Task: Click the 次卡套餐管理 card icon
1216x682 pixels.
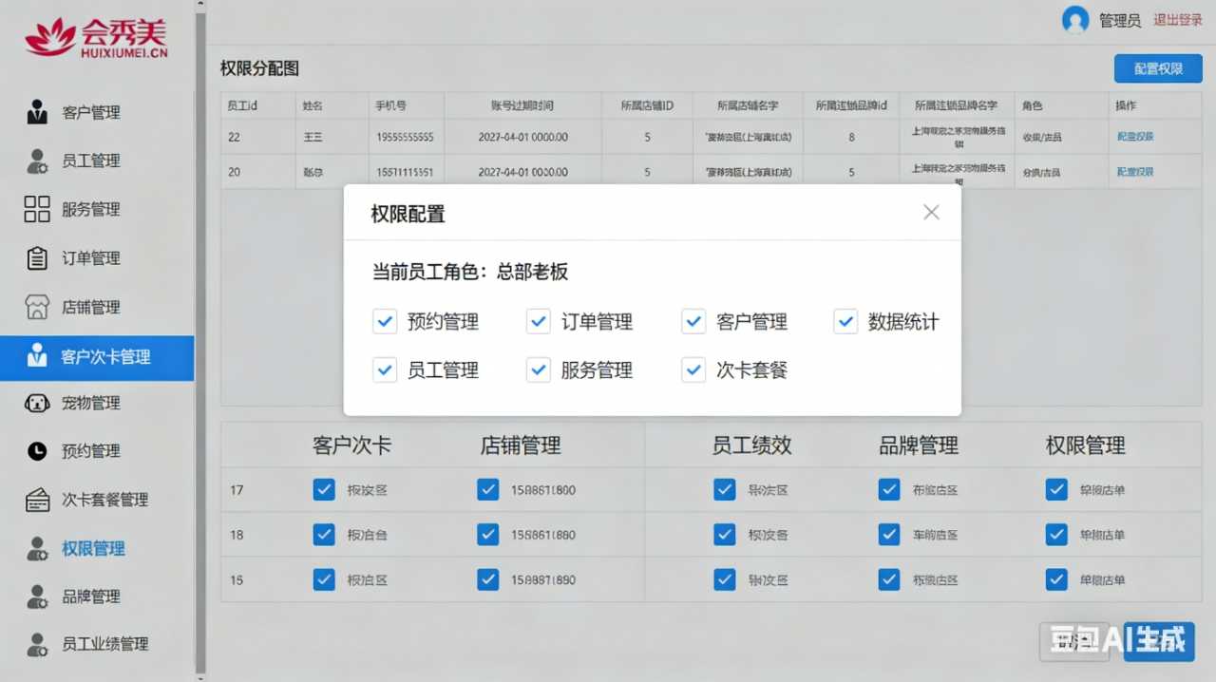Action: pos(37,500)
